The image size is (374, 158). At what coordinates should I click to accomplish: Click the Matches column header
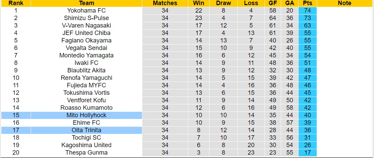[x=165, y=3]
